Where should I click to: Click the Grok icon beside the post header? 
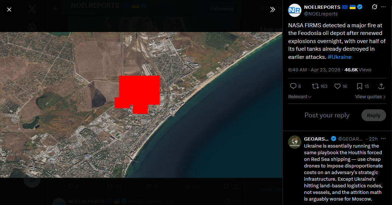point(374,7)
